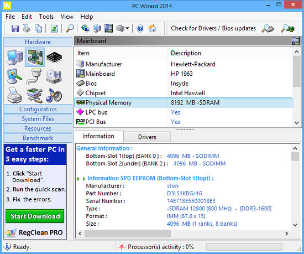The width and height of the screenshot is (304, 254).
Task: Open the dropdown arrow beside the device toolbar icon
Action: (127, 28)
